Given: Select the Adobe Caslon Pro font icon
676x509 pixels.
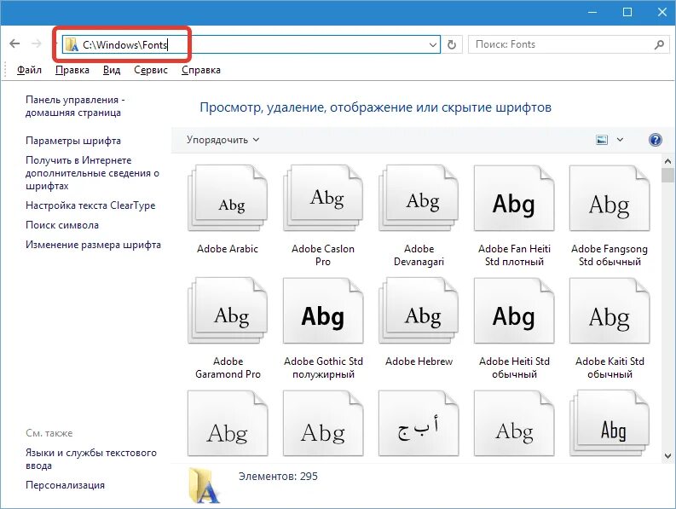Looking at the screenshot, I should pos(323,199).
